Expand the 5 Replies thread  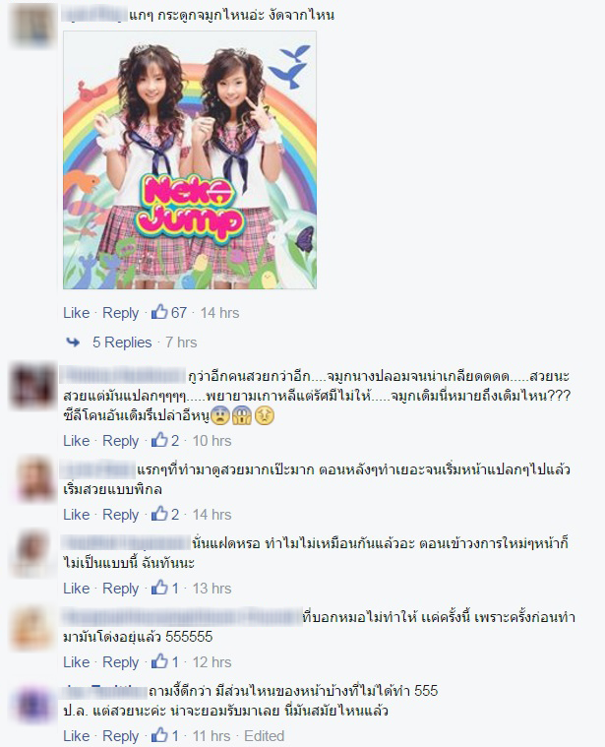click(x=122, y=342)
